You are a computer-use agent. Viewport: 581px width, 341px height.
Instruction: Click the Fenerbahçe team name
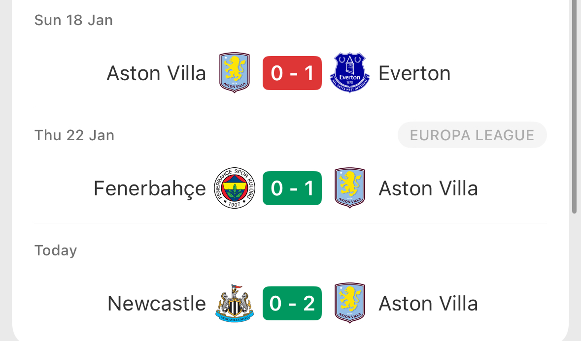[x=150, y=188]
